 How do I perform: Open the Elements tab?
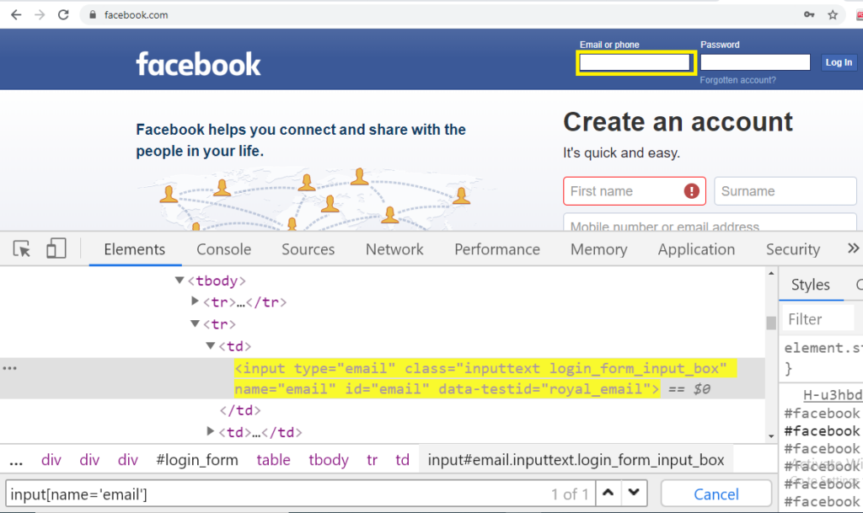pos(135,249)
